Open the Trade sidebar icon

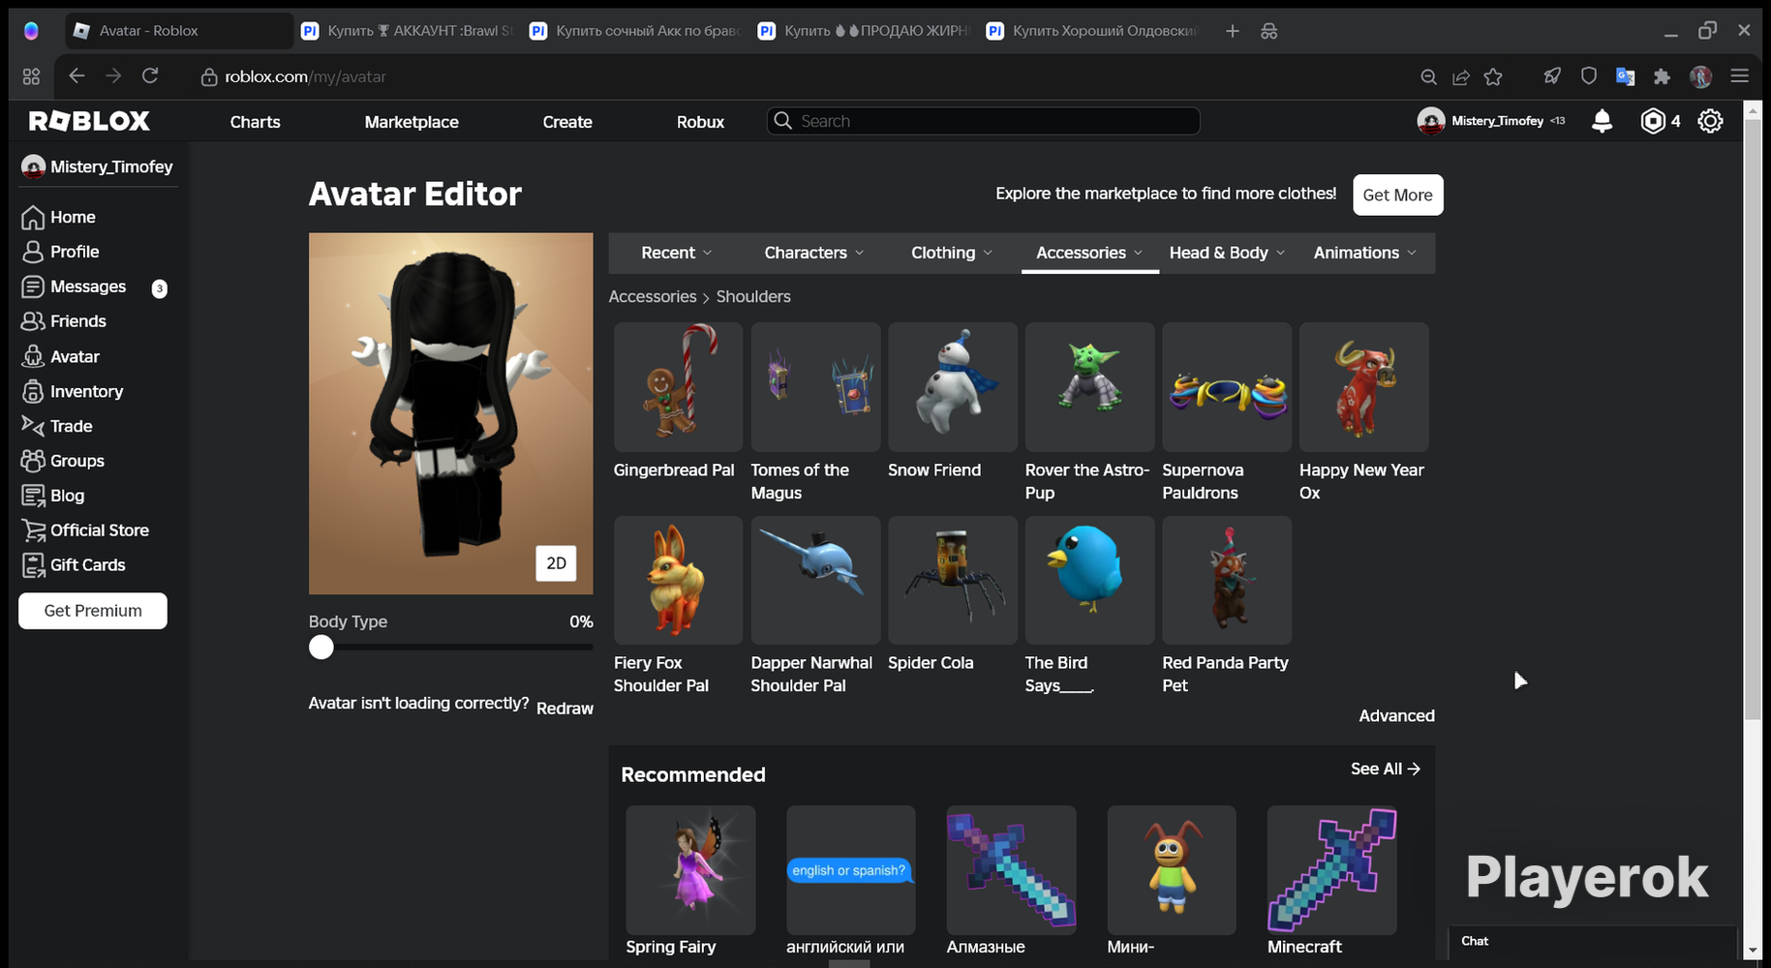(x=33, y=426)
